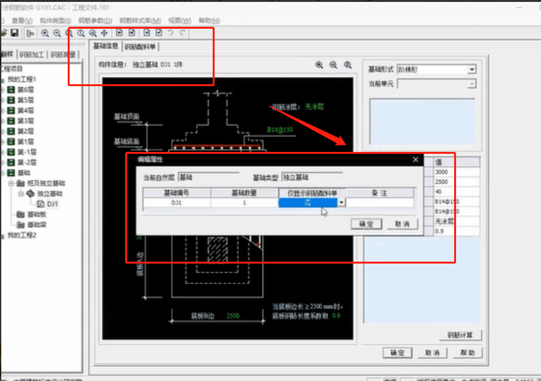This screenshot has height=381, width=541.
Task: Click the empty 备注 cell in DJ1 row
Action: click(x=380, y=203)
